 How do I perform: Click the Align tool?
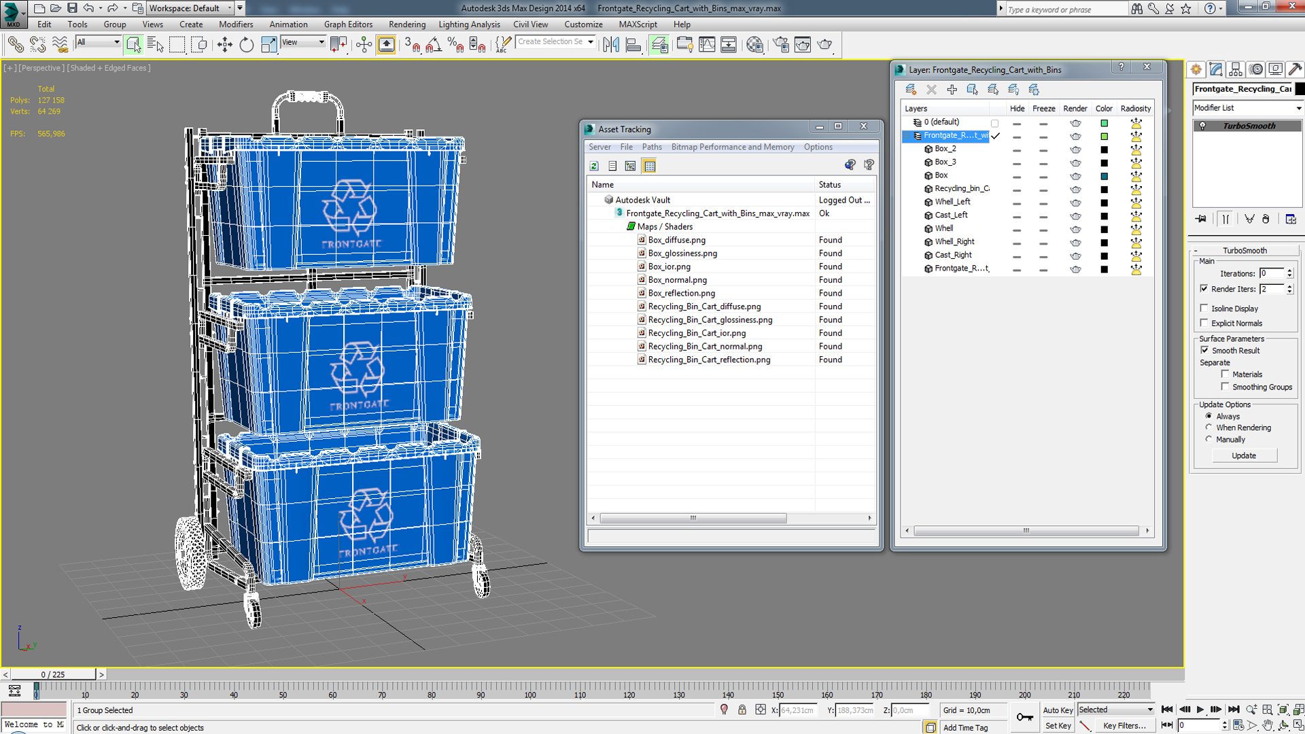[633, 45]
